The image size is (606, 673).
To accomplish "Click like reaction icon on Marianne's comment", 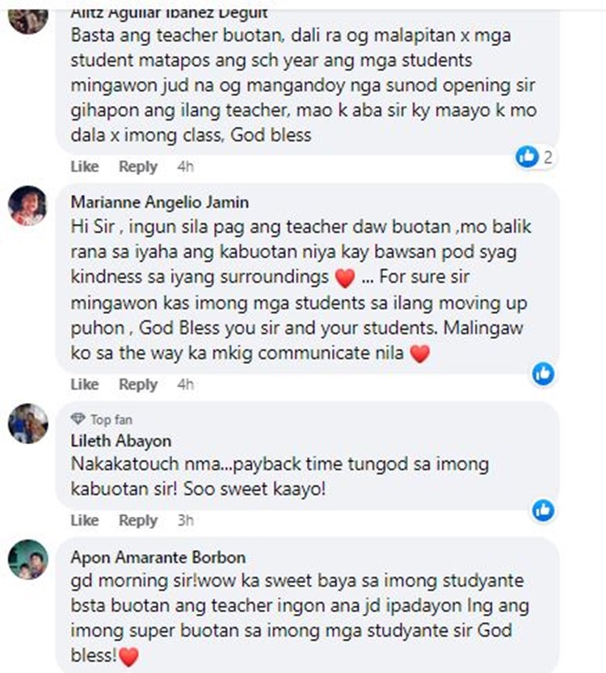I will tap(543, 374).
